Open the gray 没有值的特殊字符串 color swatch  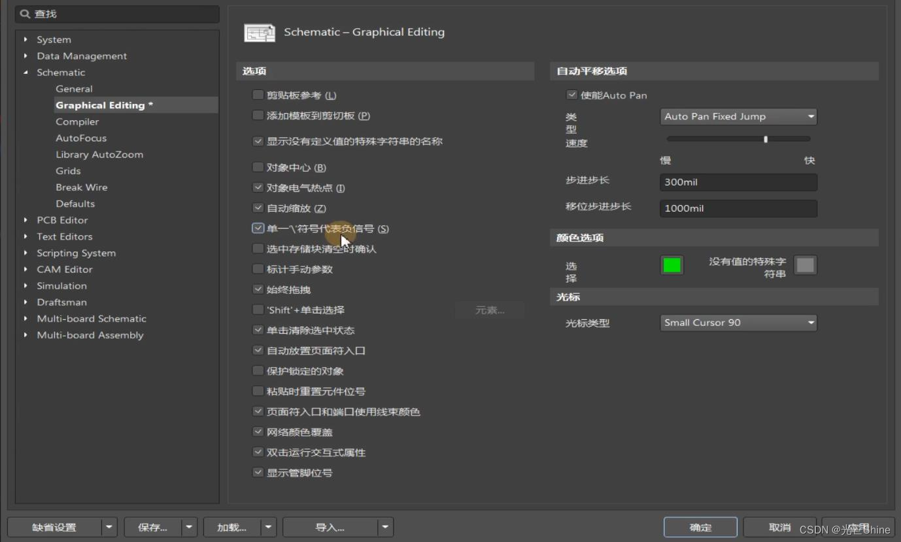pos(806,265)
